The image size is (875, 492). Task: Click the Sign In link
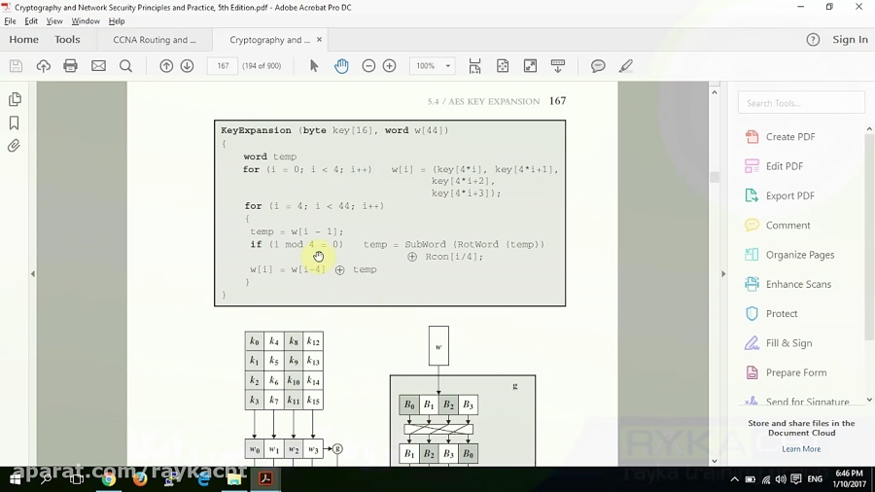850,40
